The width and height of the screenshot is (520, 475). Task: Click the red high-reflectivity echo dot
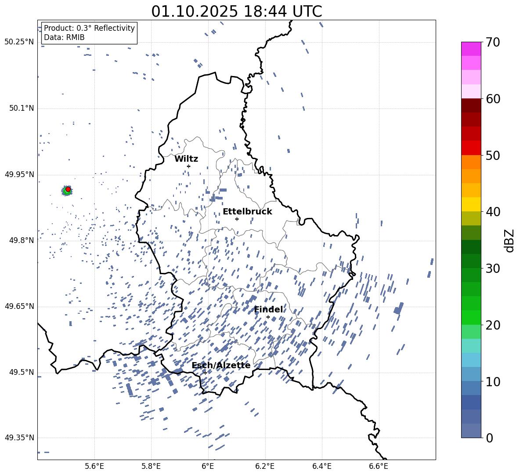tap(68, 189)
